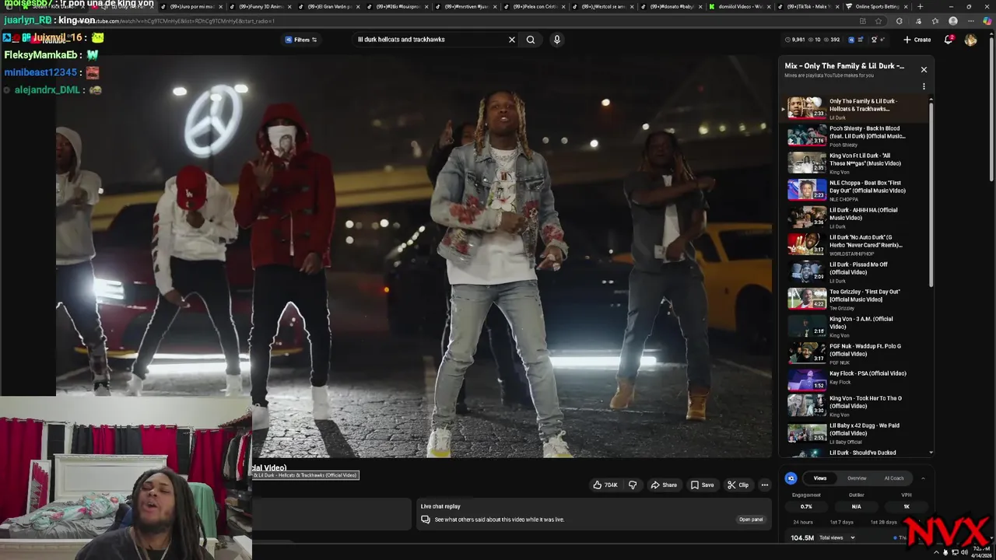Click the trophy icon in vidIQ toolbar
This screenshot has width=996, height=560.
click(x=874, y=40)
